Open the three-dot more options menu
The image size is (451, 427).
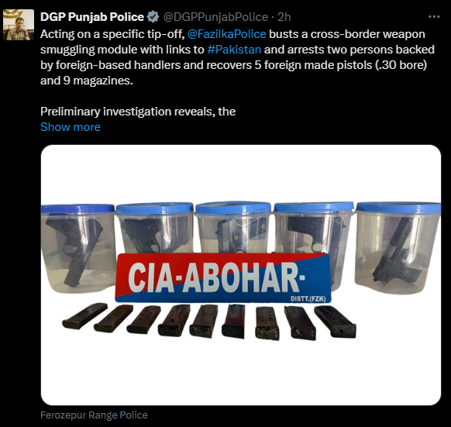[x=434, y=17]
